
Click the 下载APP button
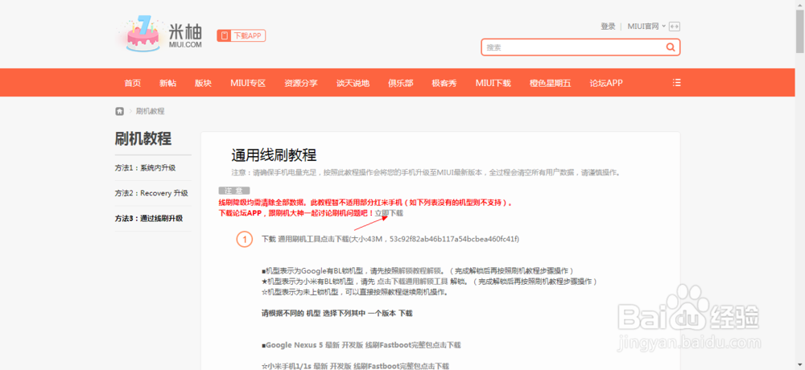(x=242, y=35)
